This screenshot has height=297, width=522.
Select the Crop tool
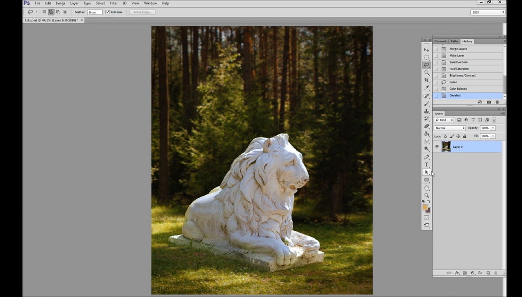point(427,80)
